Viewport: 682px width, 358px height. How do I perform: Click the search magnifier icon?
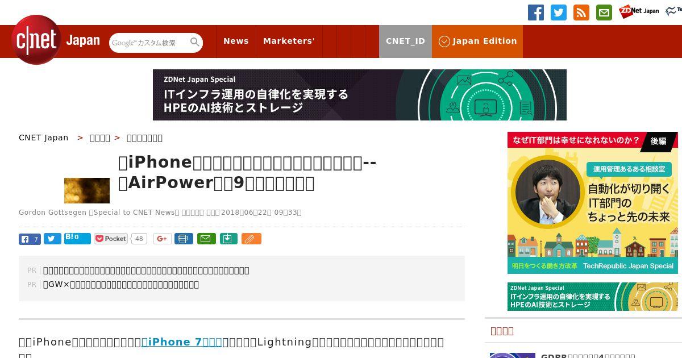(x=195, y=42)
